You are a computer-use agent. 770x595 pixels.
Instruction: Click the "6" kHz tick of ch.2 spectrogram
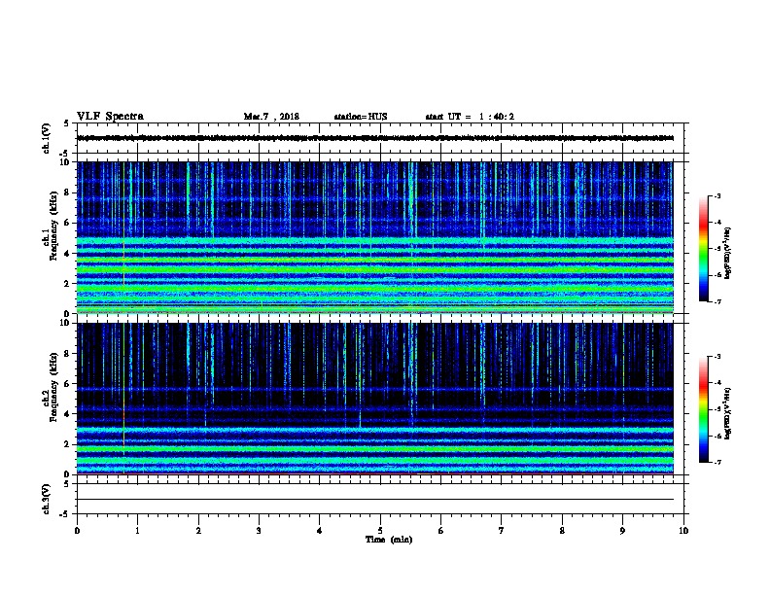click(x=67, y=384)
